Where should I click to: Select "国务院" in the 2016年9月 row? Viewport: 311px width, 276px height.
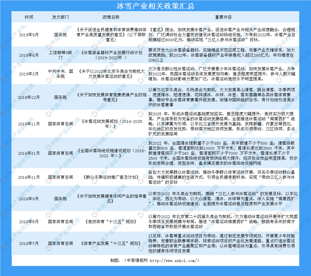tap(60, 199)
